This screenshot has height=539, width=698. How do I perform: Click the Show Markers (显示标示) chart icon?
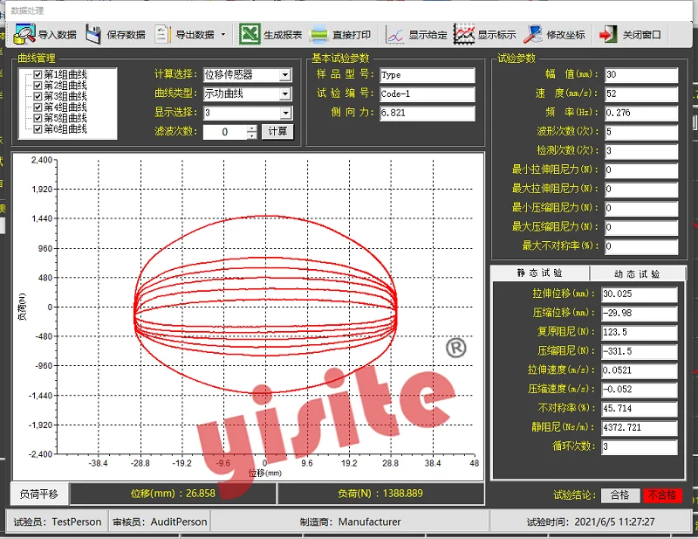464,34
